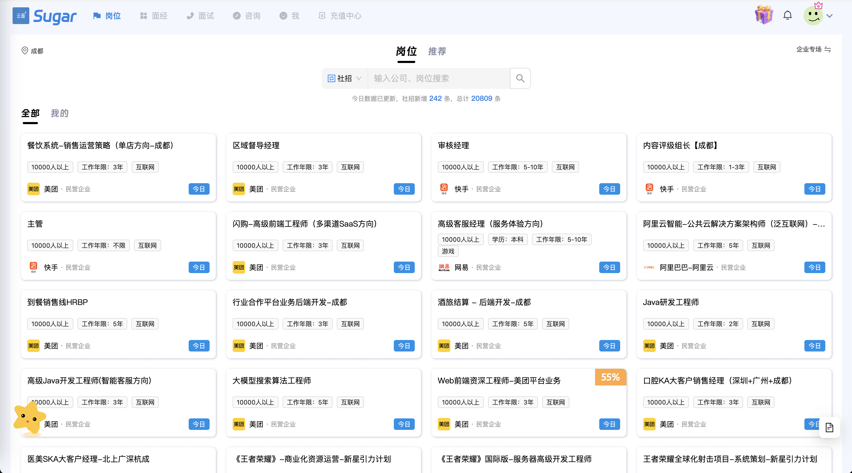Switch to the 推荐 tab
Viewport: 852px width, 473px height.
[x=437, y=51]
